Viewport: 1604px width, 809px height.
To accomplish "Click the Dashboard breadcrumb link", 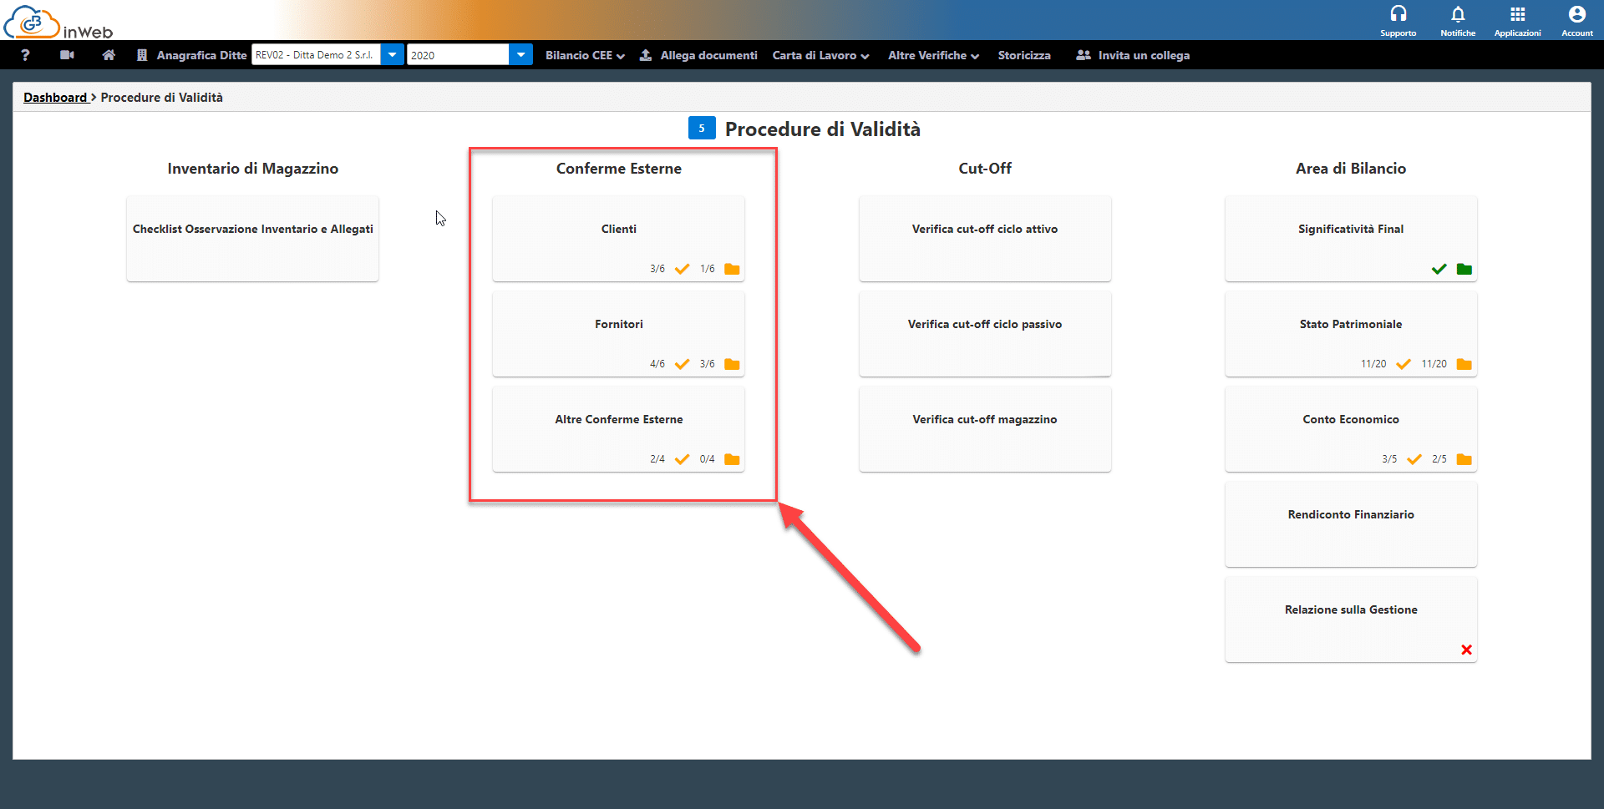I will point(55,98).
